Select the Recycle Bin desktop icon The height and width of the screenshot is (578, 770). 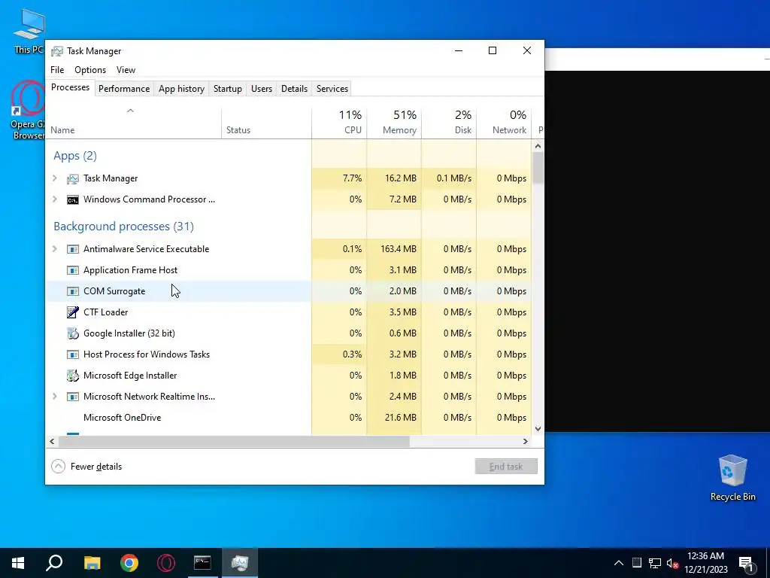[732, 478]
